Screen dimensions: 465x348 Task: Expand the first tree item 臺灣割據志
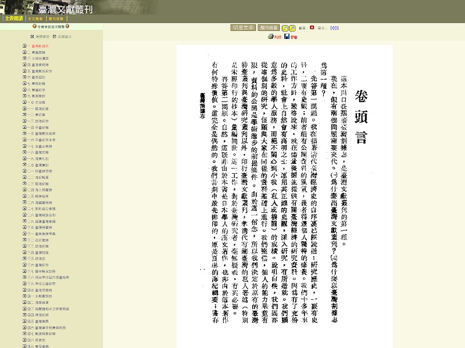pos(24,45)
